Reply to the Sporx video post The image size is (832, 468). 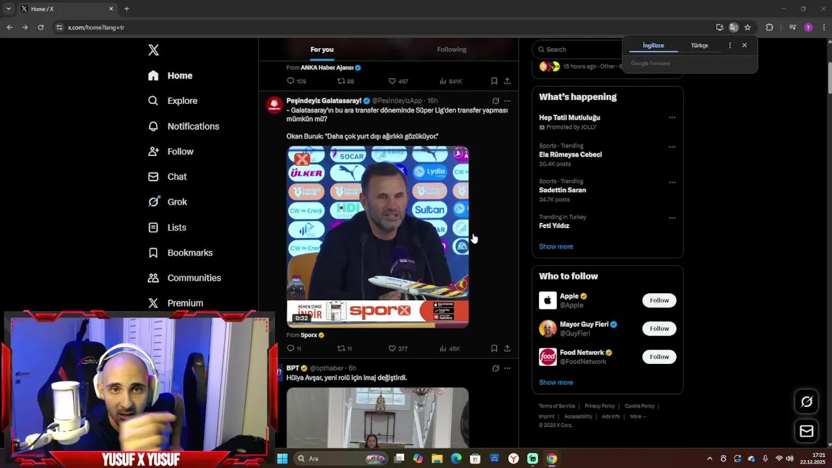(294, 348)
